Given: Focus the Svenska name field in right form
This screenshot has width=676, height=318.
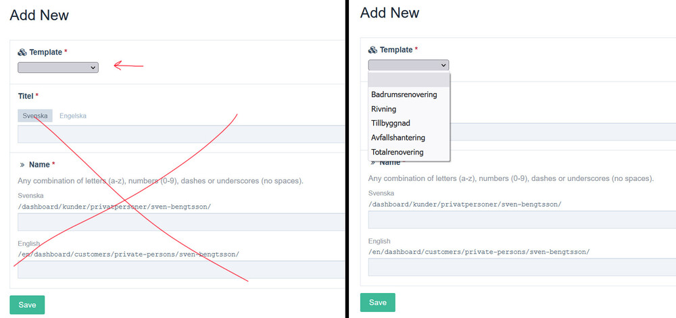Looking at the screenshot, I should [x=522, y=219].
